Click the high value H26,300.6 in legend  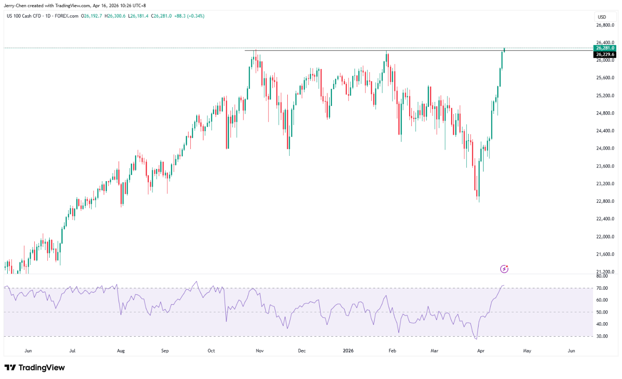[x=115, y=16]
